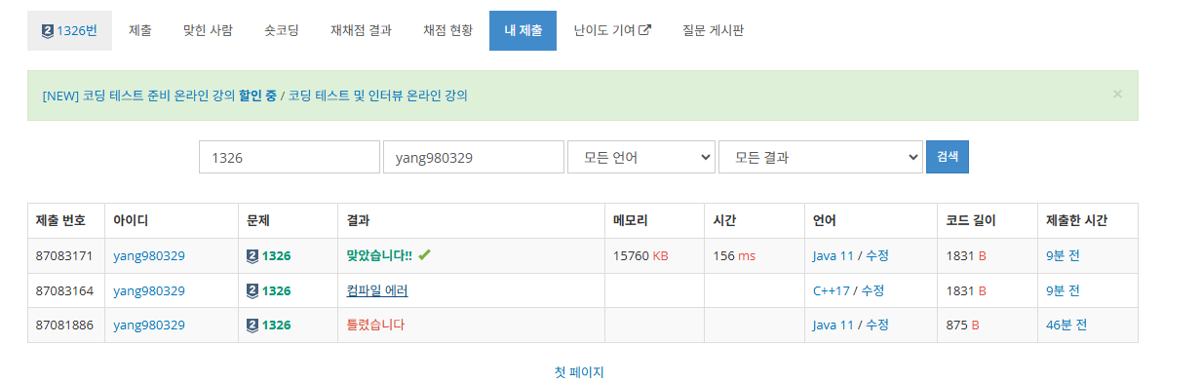Image resolution: width=1202 pixels, height=383 pixels.
Task: Click the blue 검색 search button
Action: pyautogui.click(x=948, y=157)
